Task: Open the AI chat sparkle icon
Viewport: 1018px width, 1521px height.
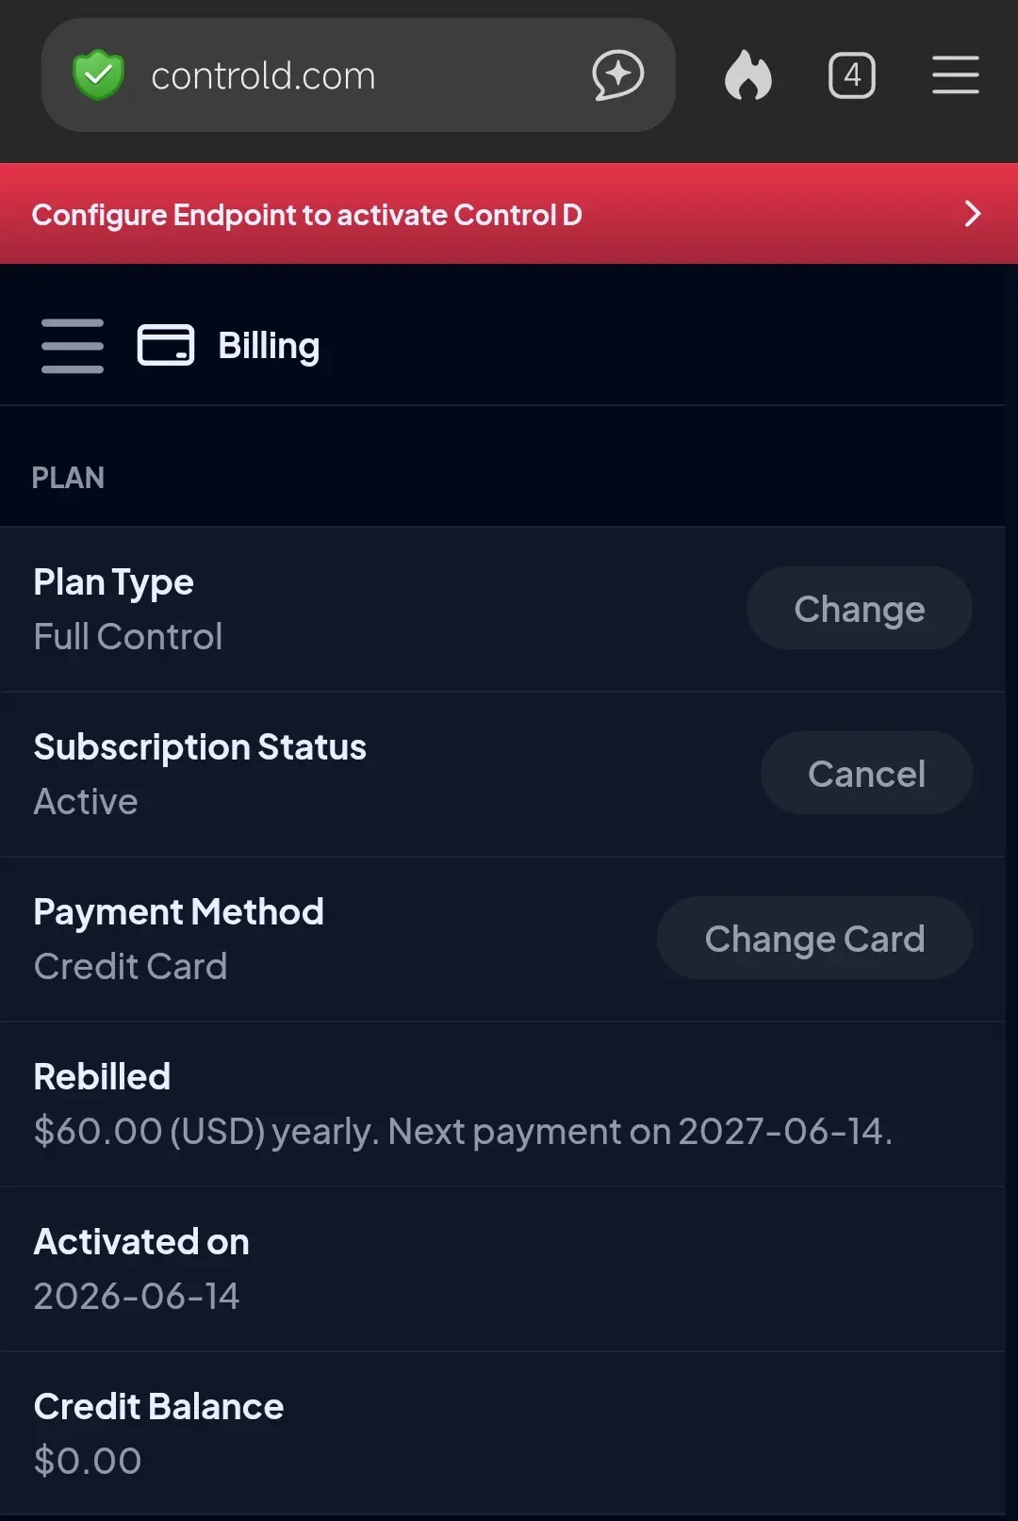Action: pos(618,75)
